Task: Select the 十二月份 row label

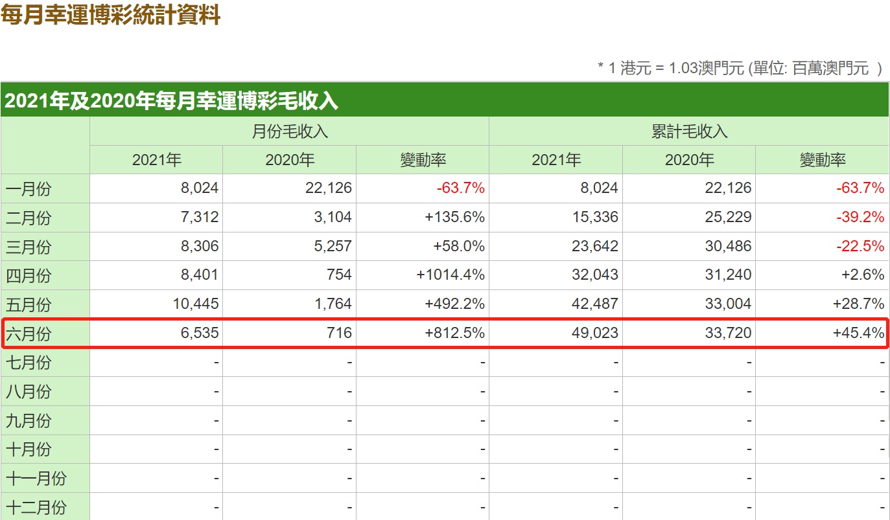Action: [36, 507]
